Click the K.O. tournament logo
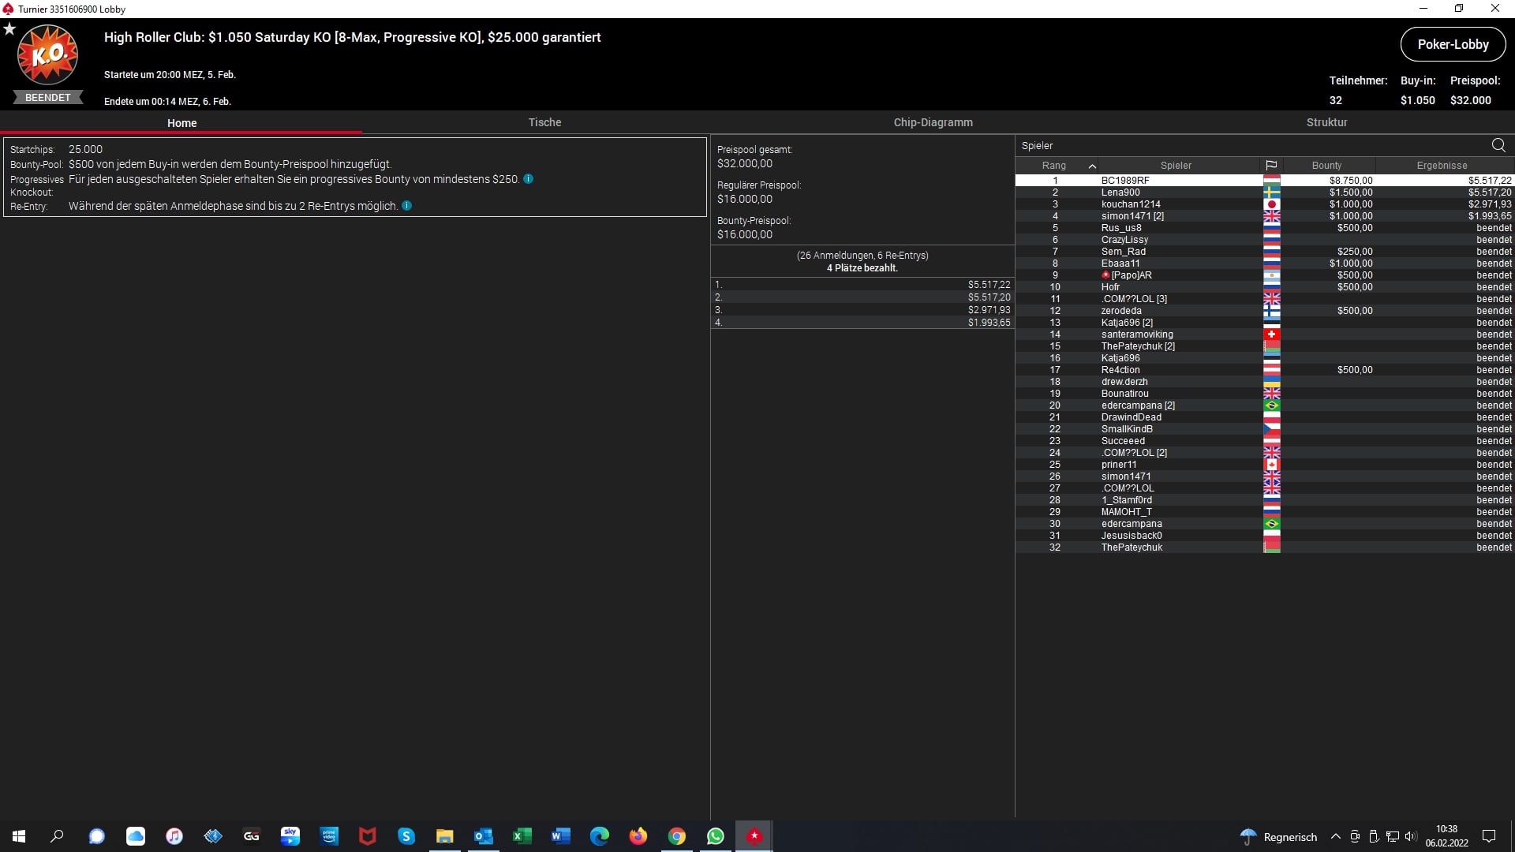The height and width of the screenshot is (852, 1515). point(47,55)
